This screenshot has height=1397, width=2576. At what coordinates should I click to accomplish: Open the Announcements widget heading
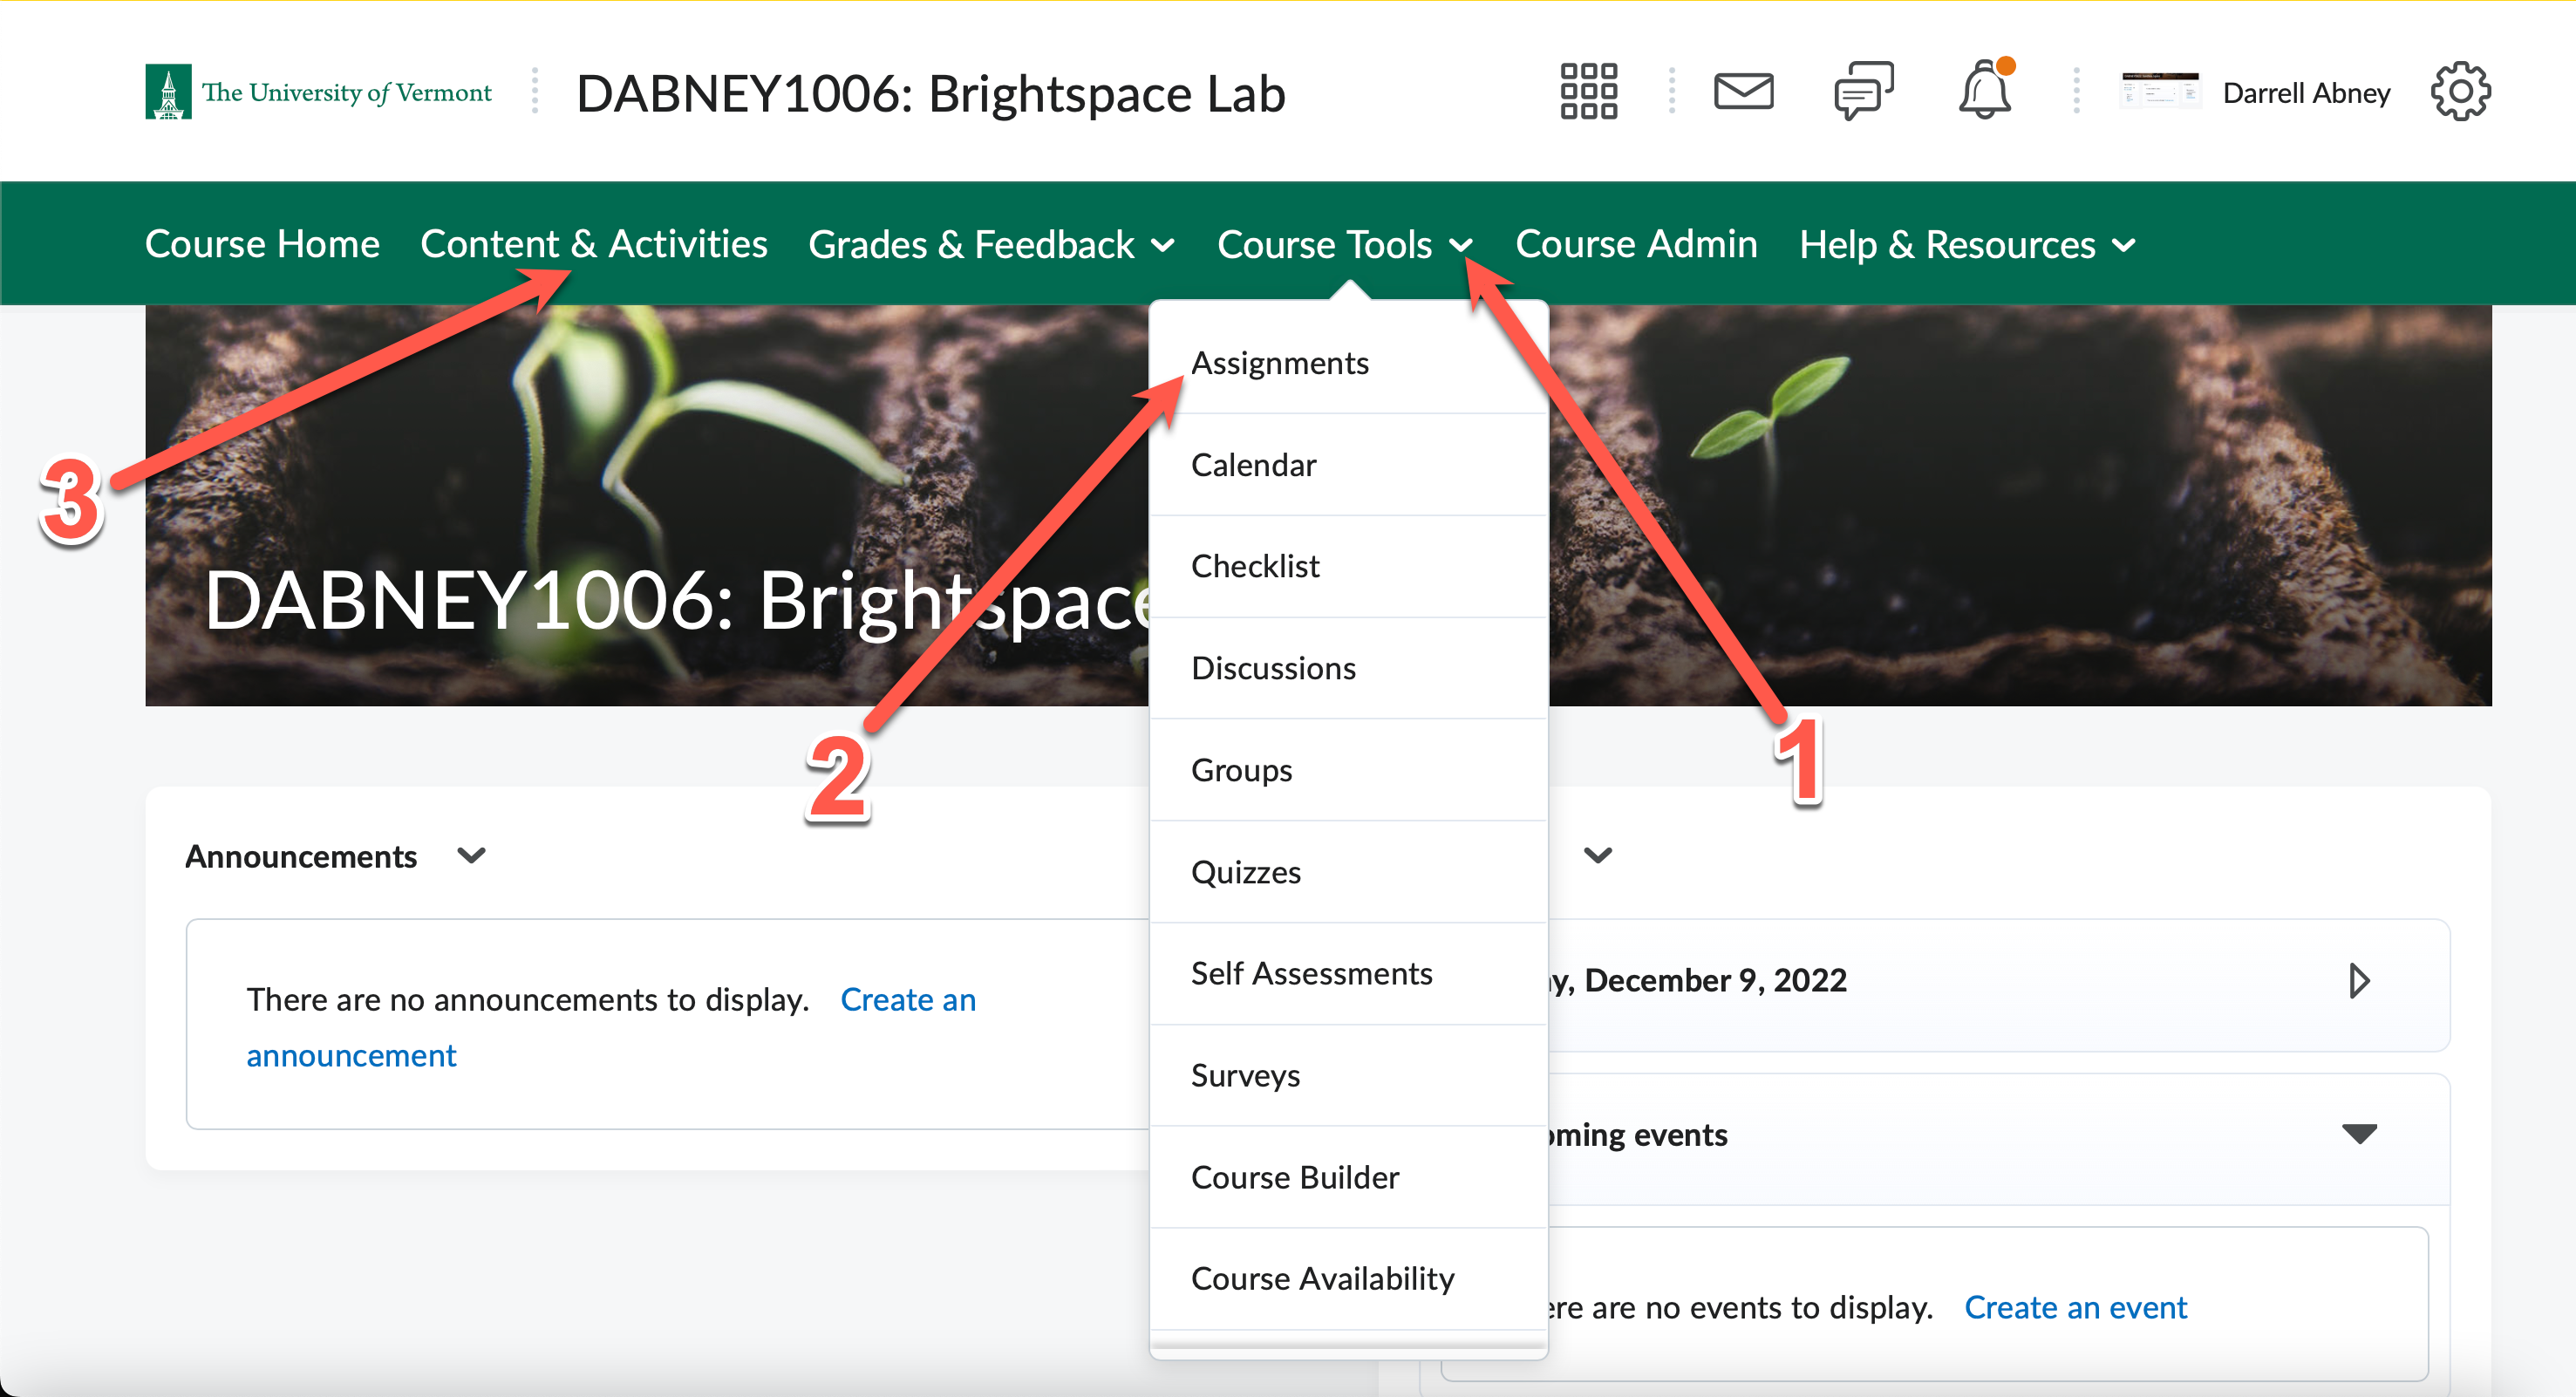(301, 857)
